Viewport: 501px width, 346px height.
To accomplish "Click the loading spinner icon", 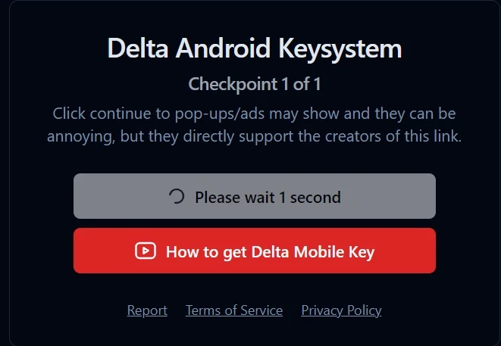I will 176,197.
